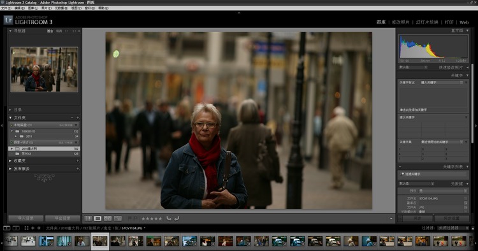Collapse the 元数据 metadata panel
478x251 pixels.
(467, 183)
